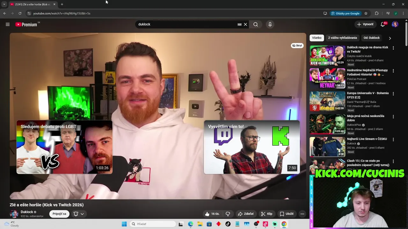
Task: Open Hodnotíme Nejdražší Přestupy Fotbalové Historie title
Action: [367, 72]
